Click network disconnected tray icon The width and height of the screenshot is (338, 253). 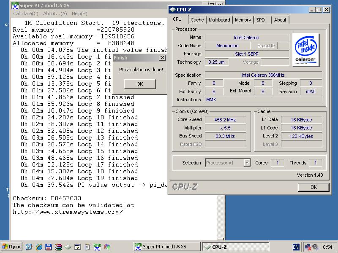308,247
